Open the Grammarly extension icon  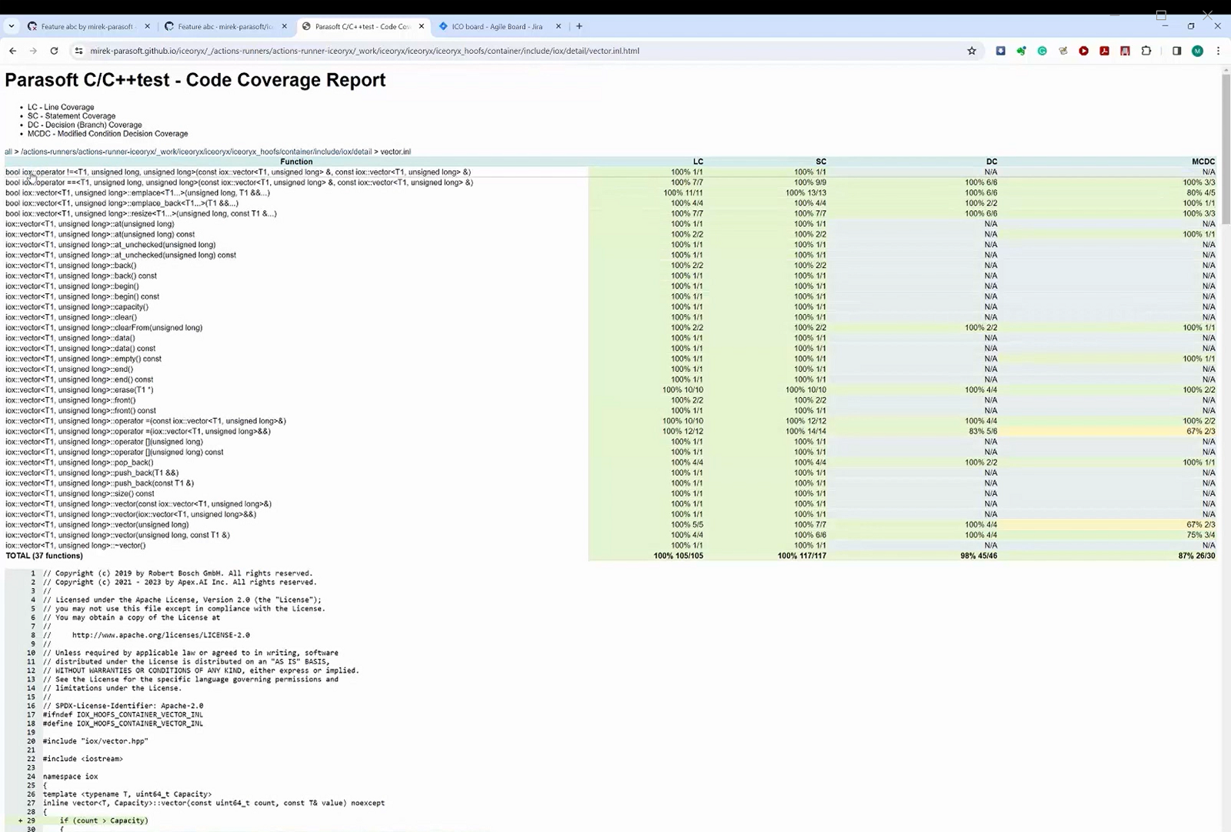1042,51
